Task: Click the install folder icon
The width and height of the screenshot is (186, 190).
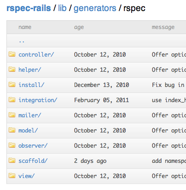Action: (12, 85)
